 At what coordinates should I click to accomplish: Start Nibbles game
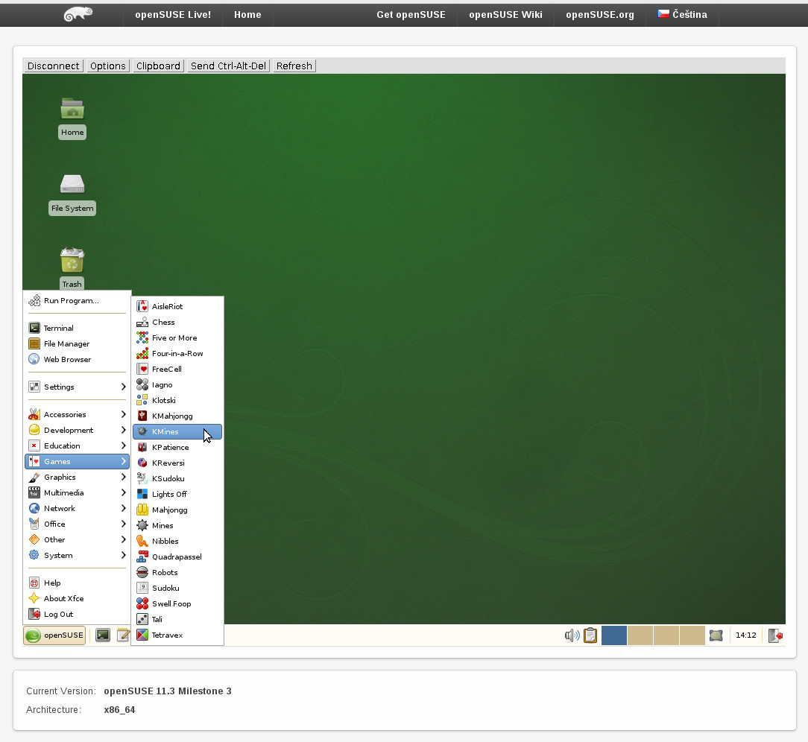click(178, 541)
